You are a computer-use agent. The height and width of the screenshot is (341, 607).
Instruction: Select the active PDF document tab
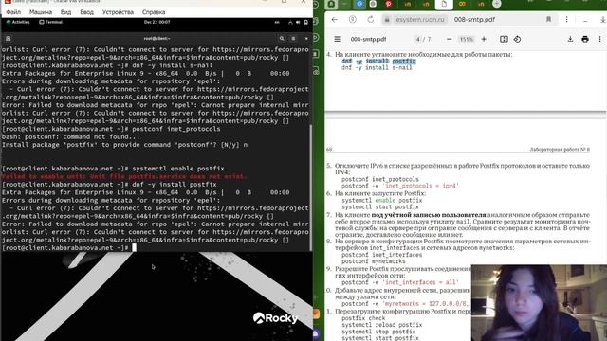(x=444, y=4)
